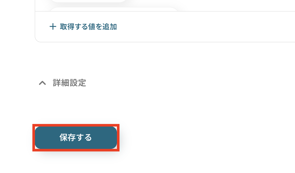The width and height of the screenshot is (295, 173).
Task: Click the 取得する値を追加 link text
Action: [x=88, y=27]
